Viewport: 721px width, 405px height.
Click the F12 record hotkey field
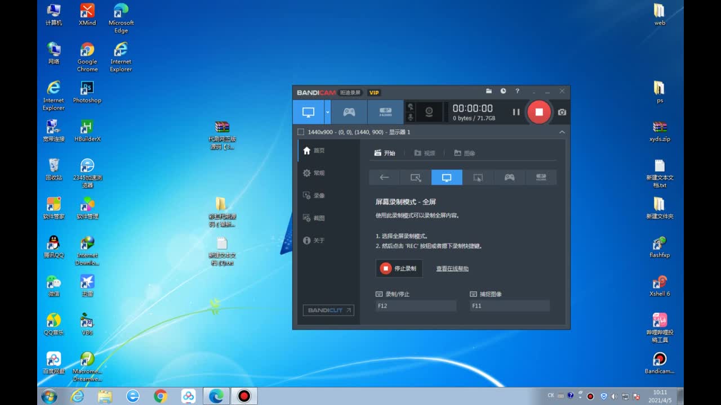(416, 306)
